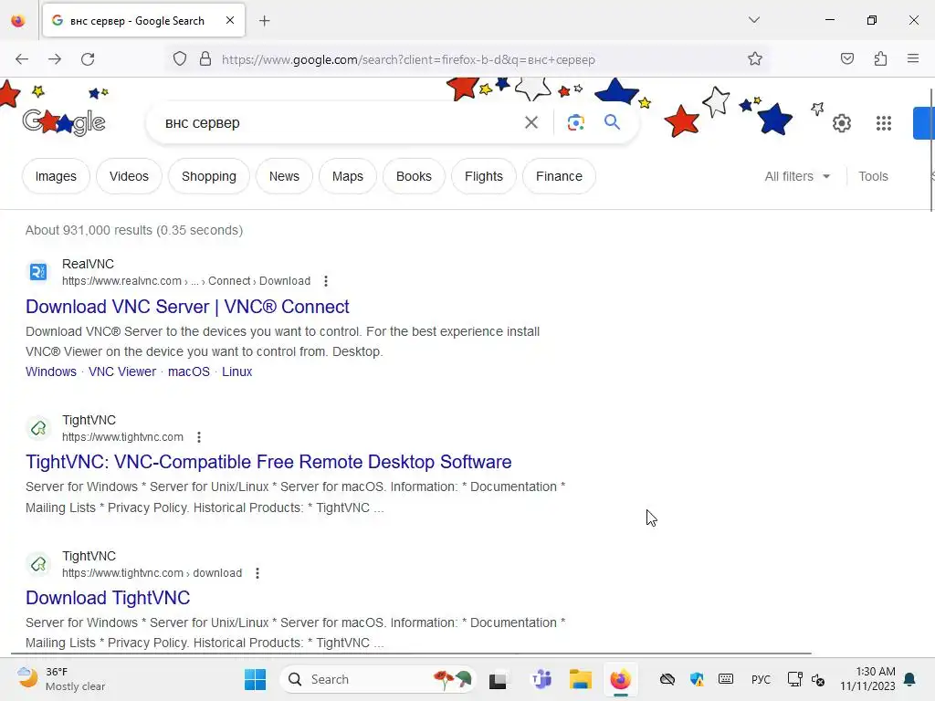Open the Google apps grid

[x=883, y=123]
